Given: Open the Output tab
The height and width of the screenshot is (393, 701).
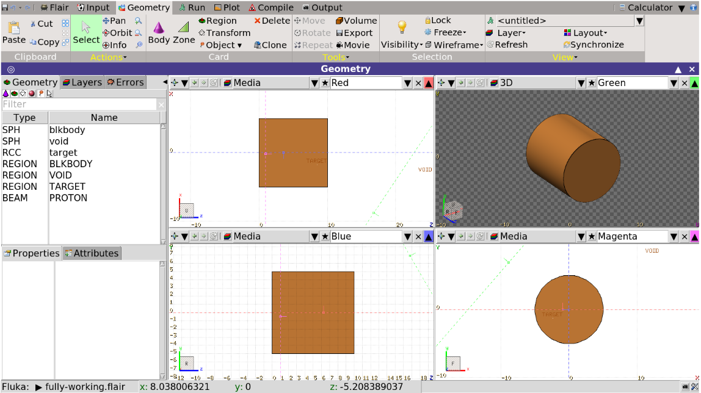Looking at the screenshot, I should click(322, 7).
